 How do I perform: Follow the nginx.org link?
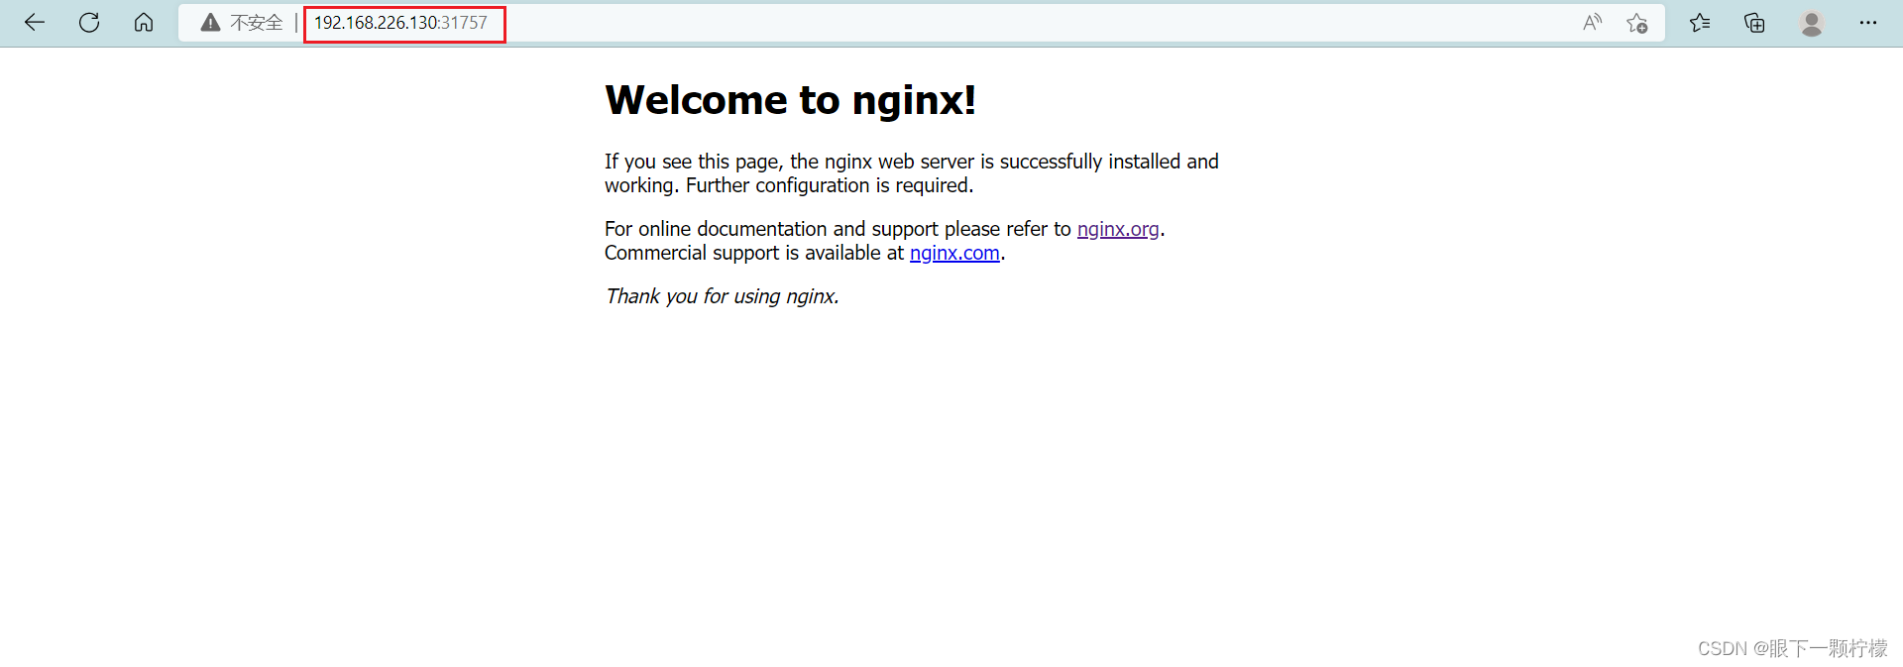click(1118, 229)
